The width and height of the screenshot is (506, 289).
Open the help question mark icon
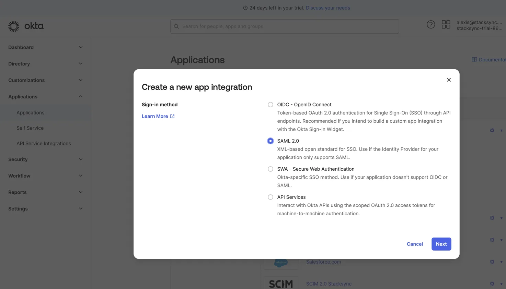click(x=431, y=24)
